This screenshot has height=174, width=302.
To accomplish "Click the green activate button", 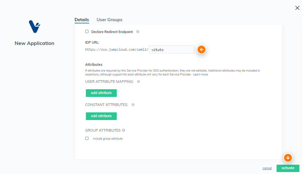I will click(x=288, y=168).
